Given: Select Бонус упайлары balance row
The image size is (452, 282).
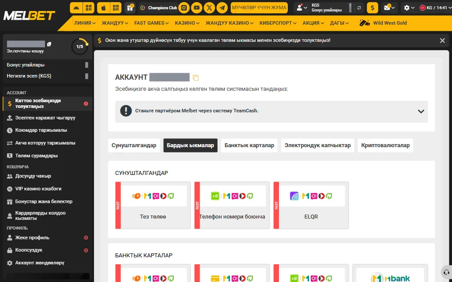Looking at the screenshot, I should [47, 65].
